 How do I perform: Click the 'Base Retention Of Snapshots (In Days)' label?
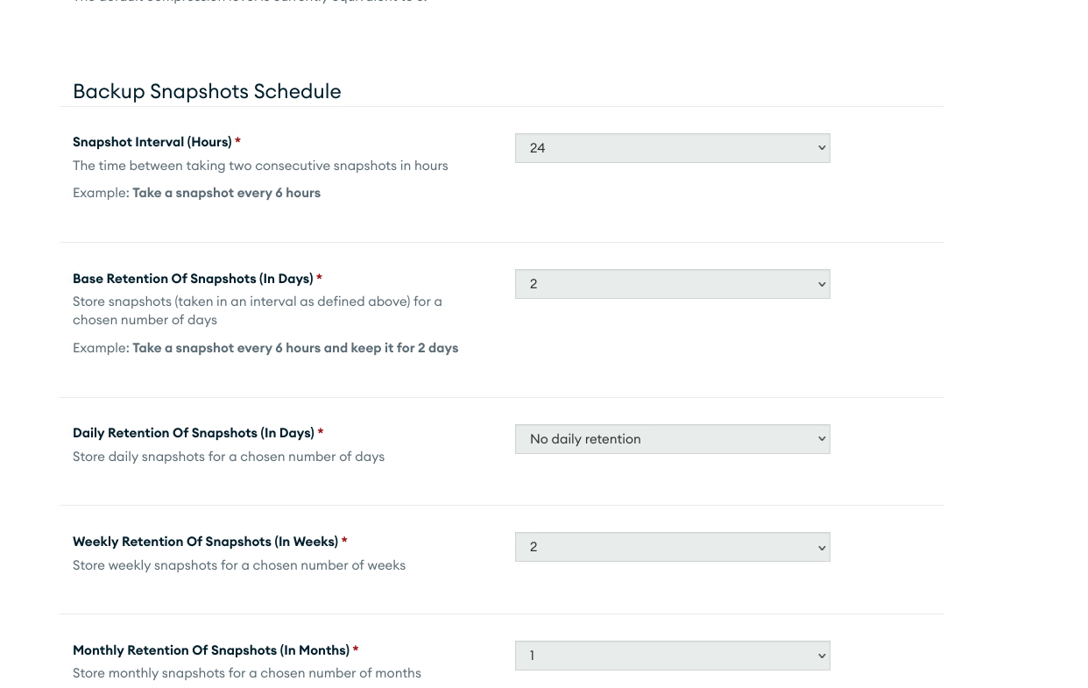point(193,279)
